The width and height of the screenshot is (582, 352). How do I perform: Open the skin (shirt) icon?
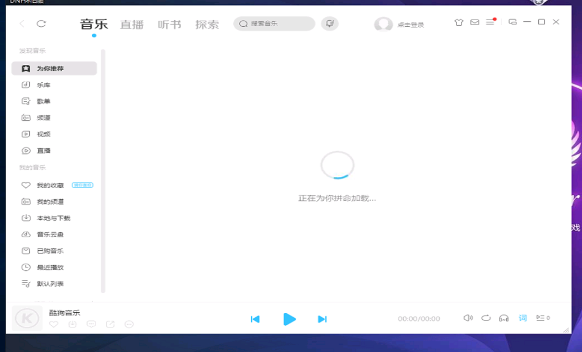click(x=459, y=22)
